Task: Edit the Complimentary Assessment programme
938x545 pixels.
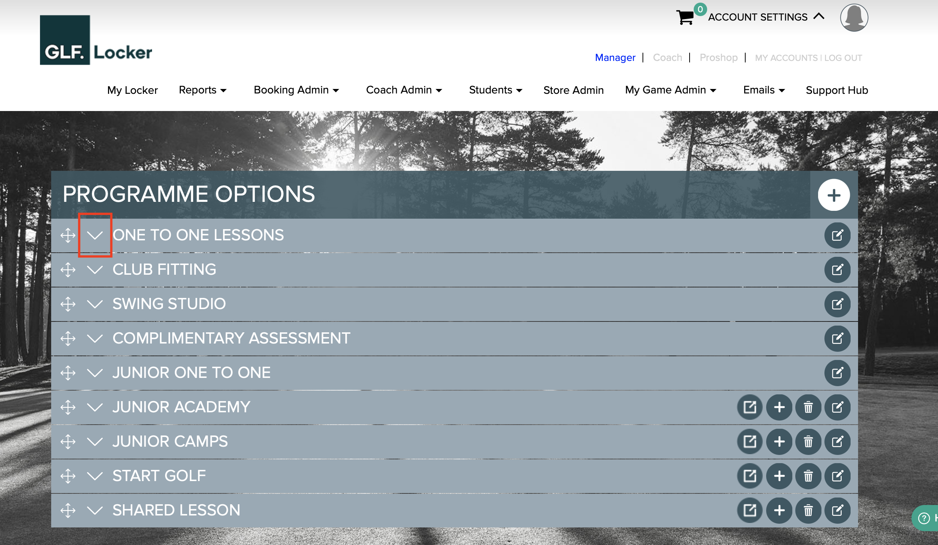Action: pyautogui.click(x=837, y=338)
